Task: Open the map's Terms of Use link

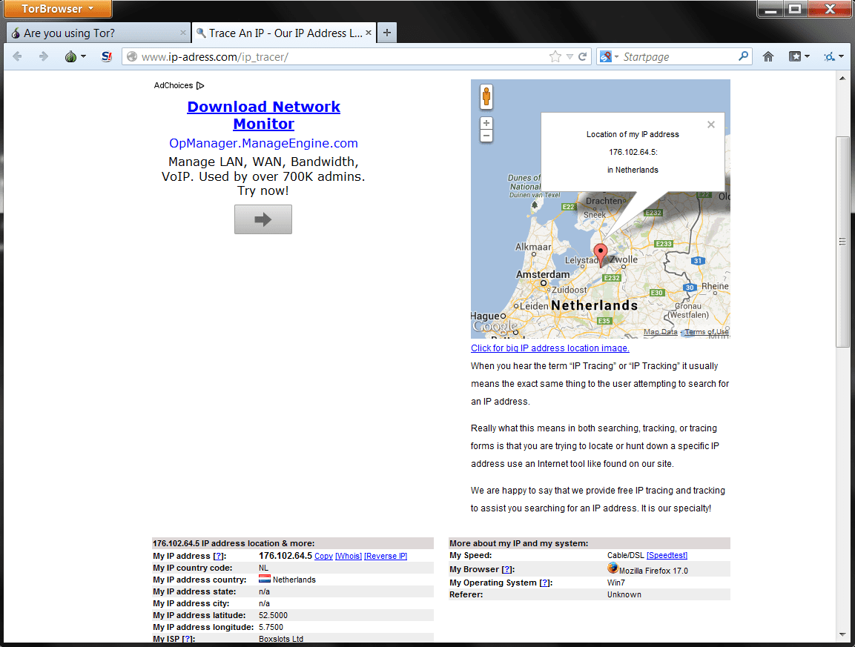Action: point(707,332)
